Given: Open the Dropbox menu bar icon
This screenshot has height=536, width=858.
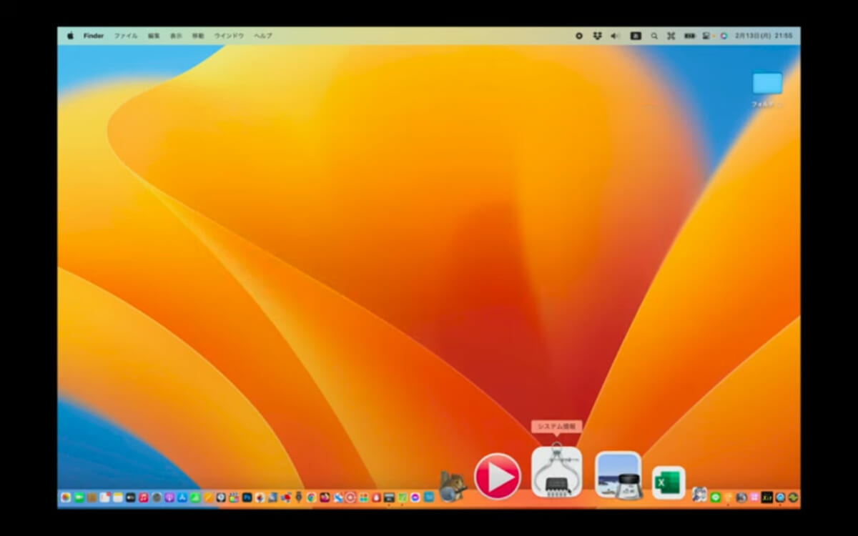Looking at the screenshot, I should point(597,36).
